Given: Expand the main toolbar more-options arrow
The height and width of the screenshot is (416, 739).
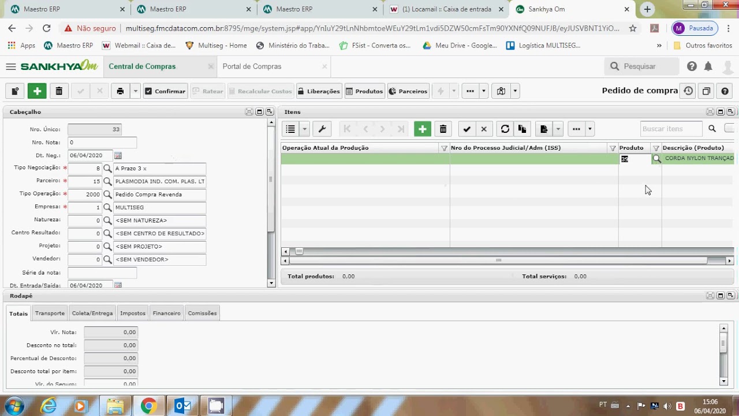Looking at the screenshot, I should [484, 91].
